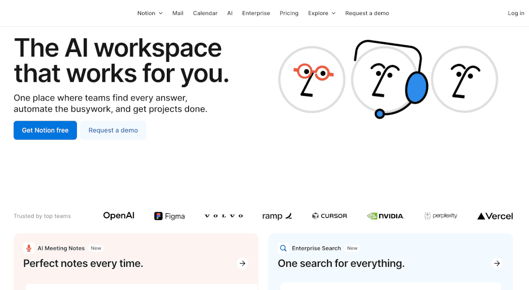Image resolution: width=529 pixels, height=290 pixels.
Task: Click 'Trusted by top teams' text
Action: point(42,216)
